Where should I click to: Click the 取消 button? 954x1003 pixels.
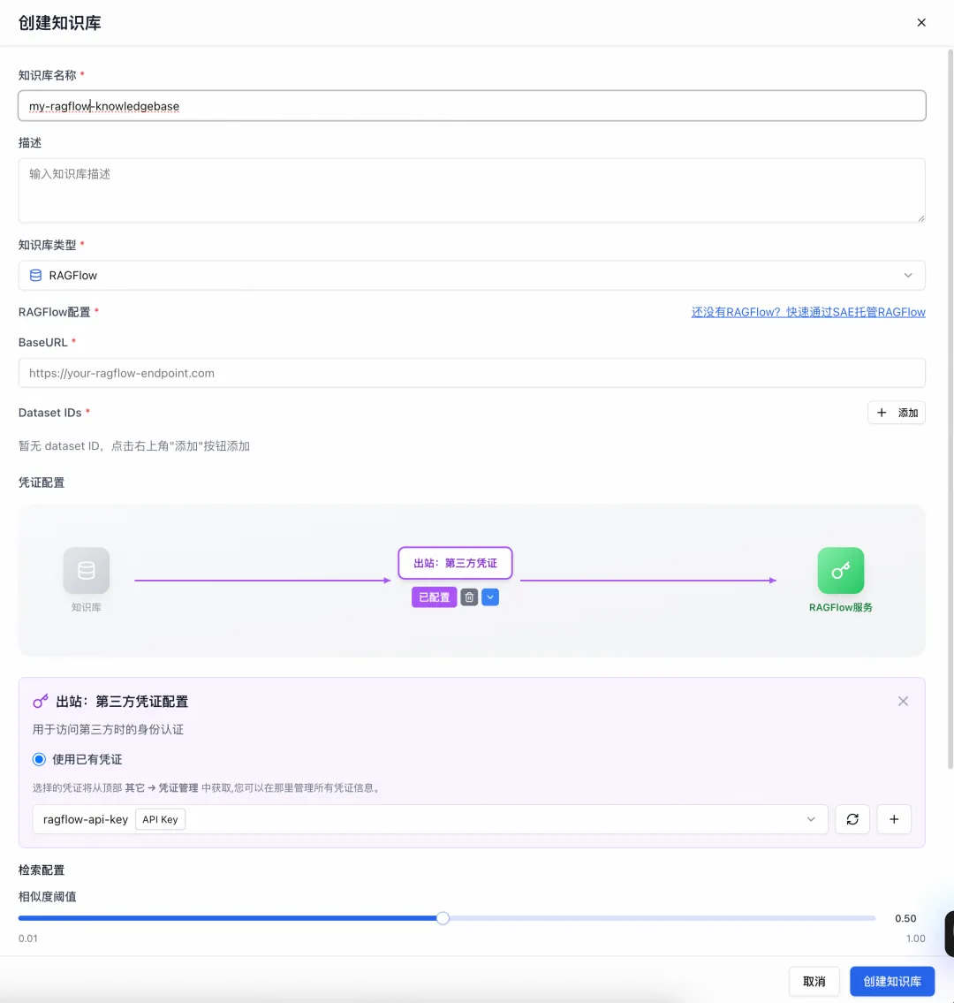pyautogui.click(x=814, y=981)
